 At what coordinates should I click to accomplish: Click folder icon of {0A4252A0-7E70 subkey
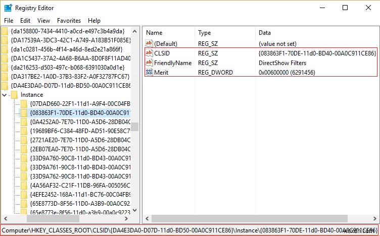[24, 122]
